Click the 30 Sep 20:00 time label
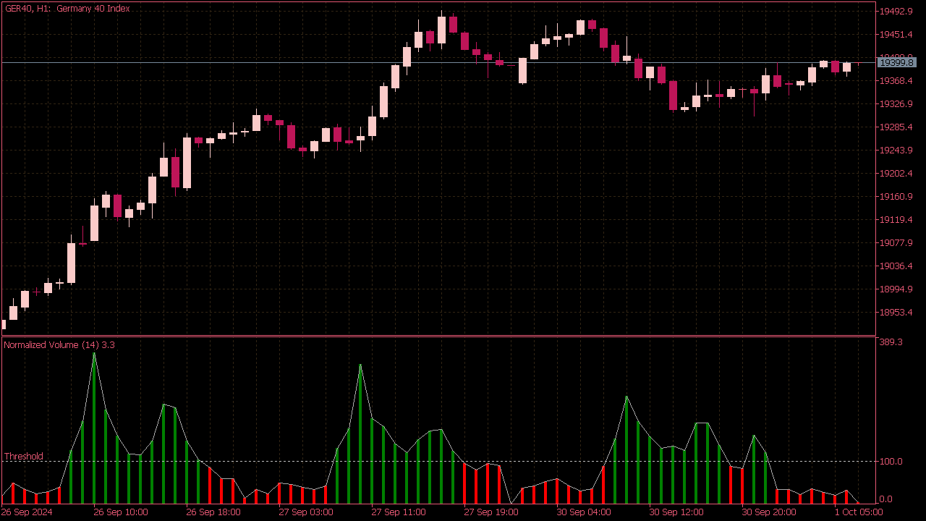The width and height of the screenshot is (926, 521). tap(769, 512)
